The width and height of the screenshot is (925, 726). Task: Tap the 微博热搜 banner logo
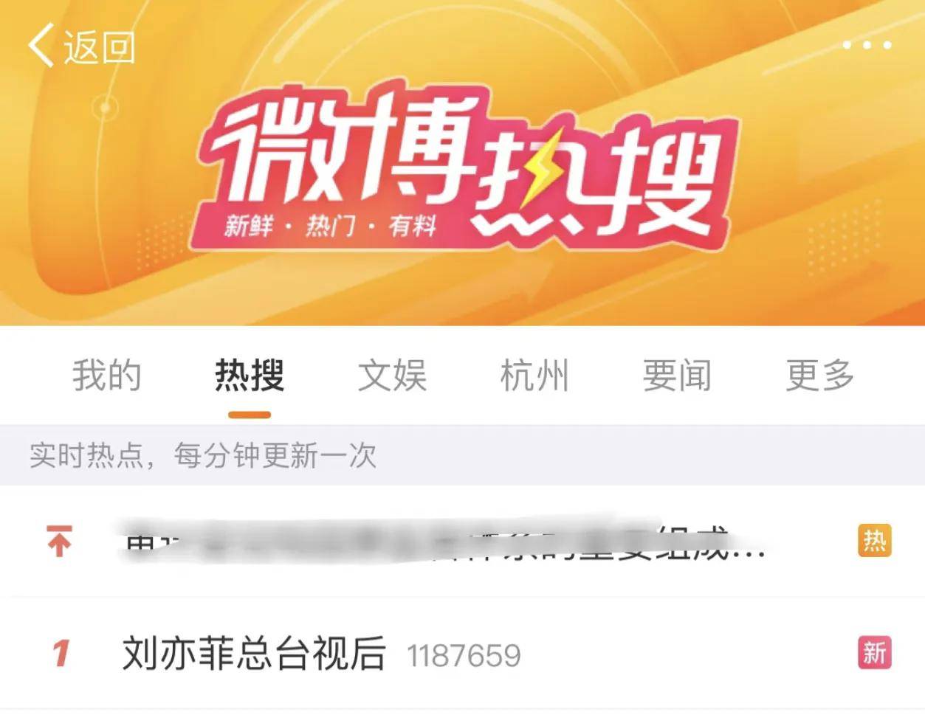point(465,171)
